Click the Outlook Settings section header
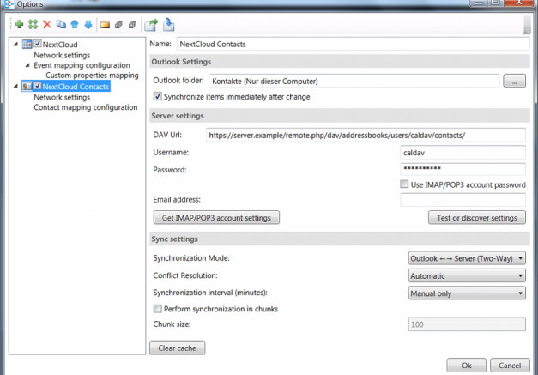 [340, 62]
